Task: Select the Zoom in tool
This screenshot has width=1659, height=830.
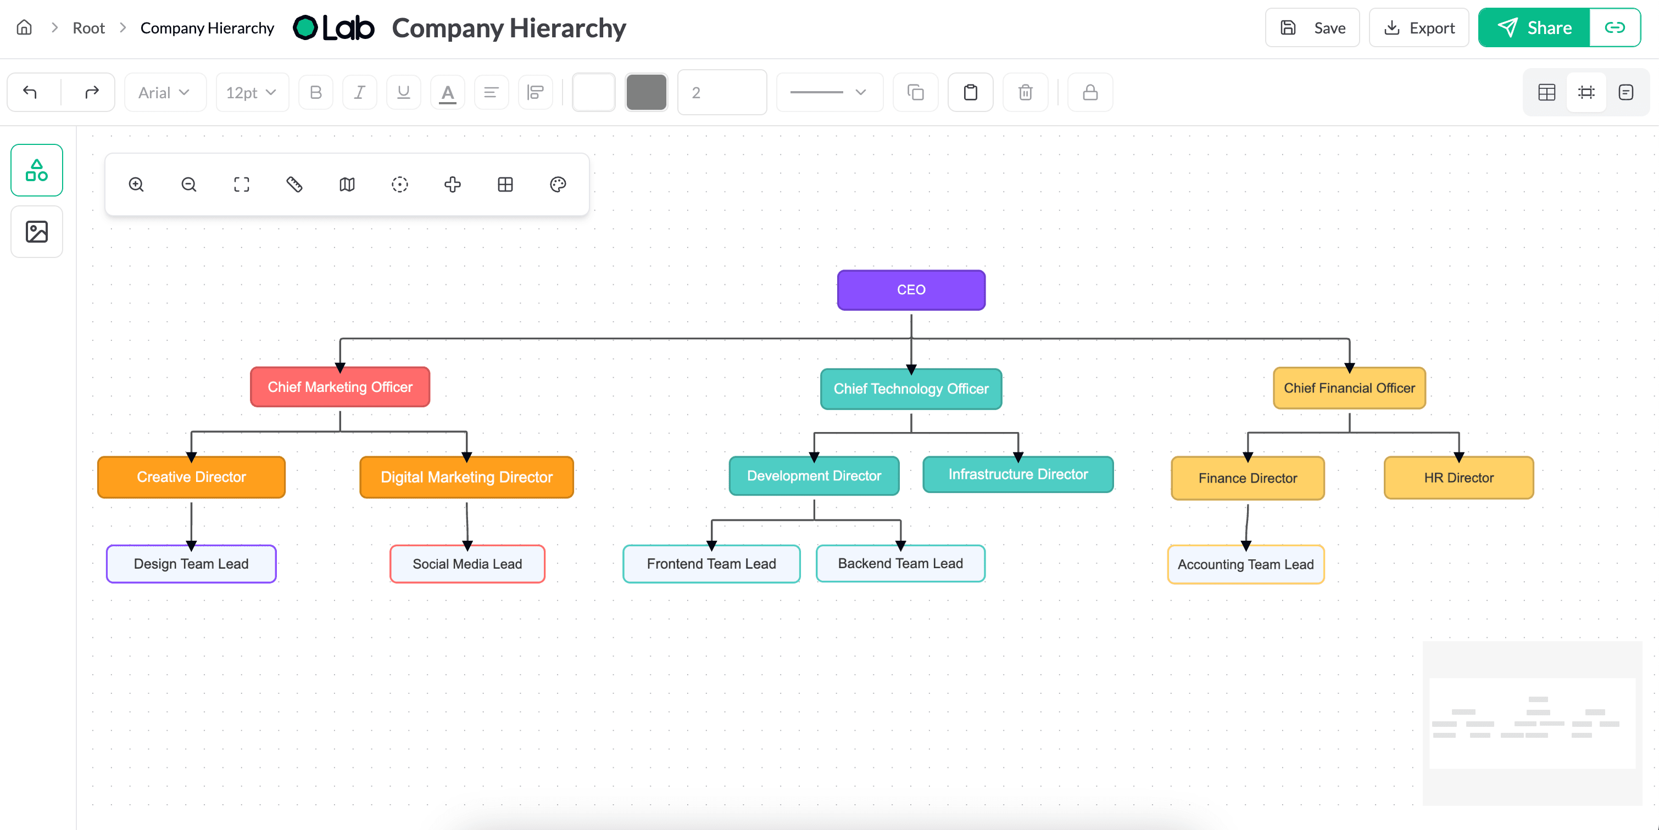Action: pyautogui.click(x=136, y=184)
